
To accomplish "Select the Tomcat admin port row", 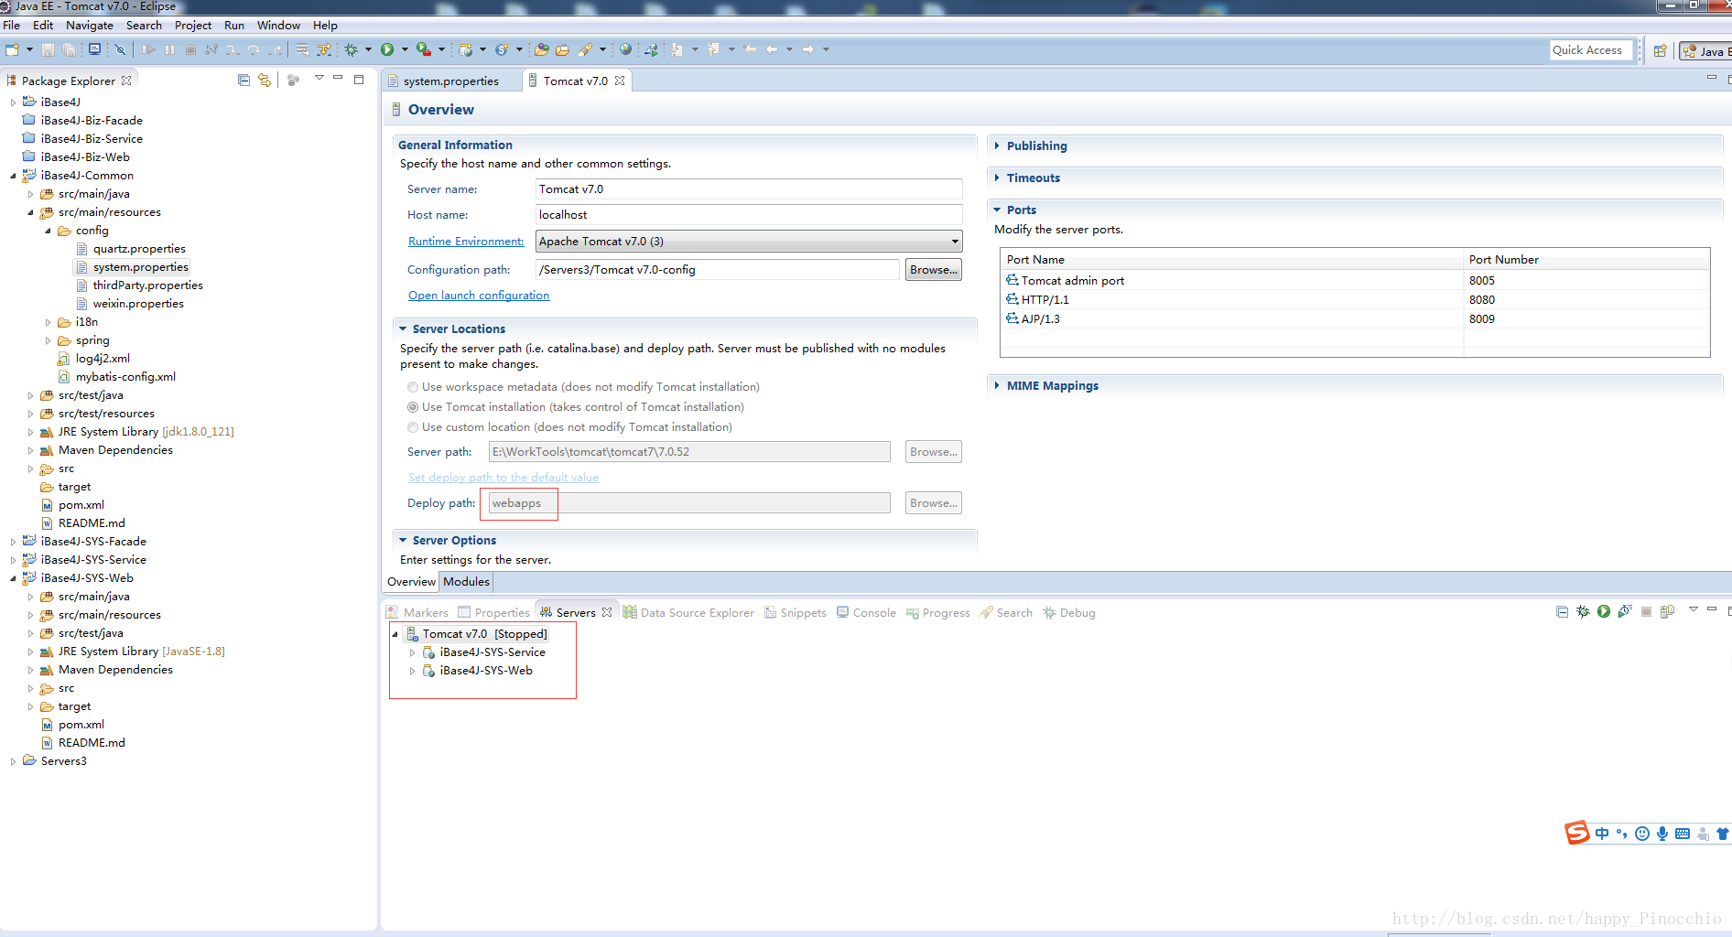I will click(1355, 280).
